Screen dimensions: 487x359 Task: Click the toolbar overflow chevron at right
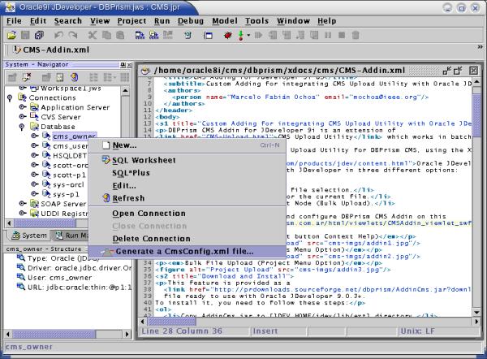point(480,47)
